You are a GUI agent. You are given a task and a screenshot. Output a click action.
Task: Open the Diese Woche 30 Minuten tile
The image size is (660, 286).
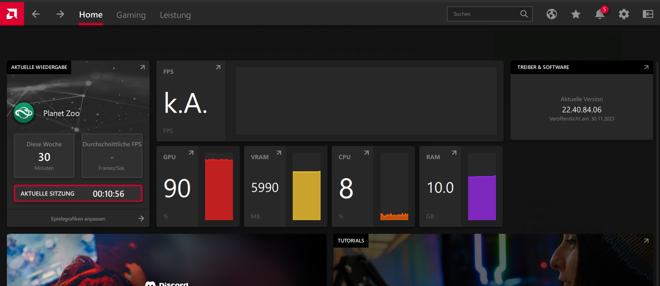coord(44,156)
